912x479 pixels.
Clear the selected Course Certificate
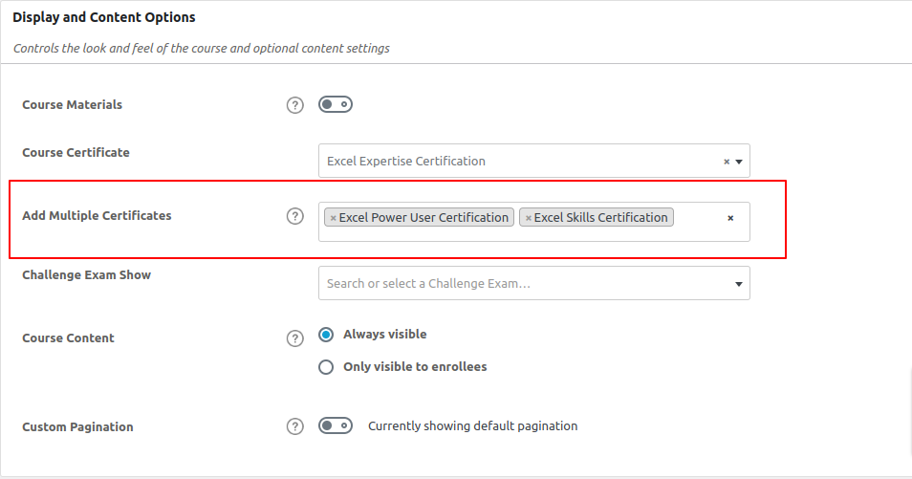click(x=727, y=162)
